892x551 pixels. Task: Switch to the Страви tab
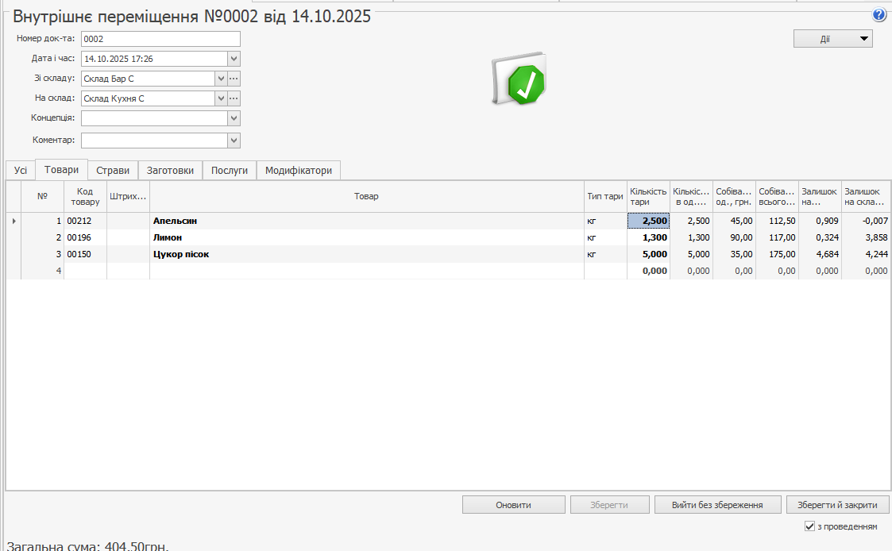pyautogui.click(x=113, y=170)
